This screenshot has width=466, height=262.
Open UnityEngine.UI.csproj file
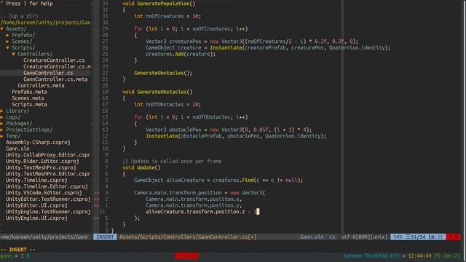click(36, 218)
